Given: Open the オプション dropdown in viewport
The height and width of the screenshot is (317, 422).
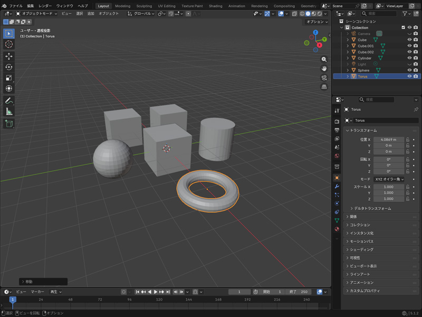Looking at the screenshot, I should tap(317, 22).
